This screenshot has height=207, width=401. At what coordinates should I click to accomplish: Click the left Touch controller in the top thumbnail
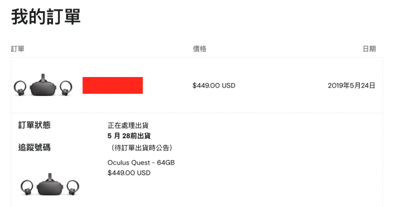[x=20, y=88]
